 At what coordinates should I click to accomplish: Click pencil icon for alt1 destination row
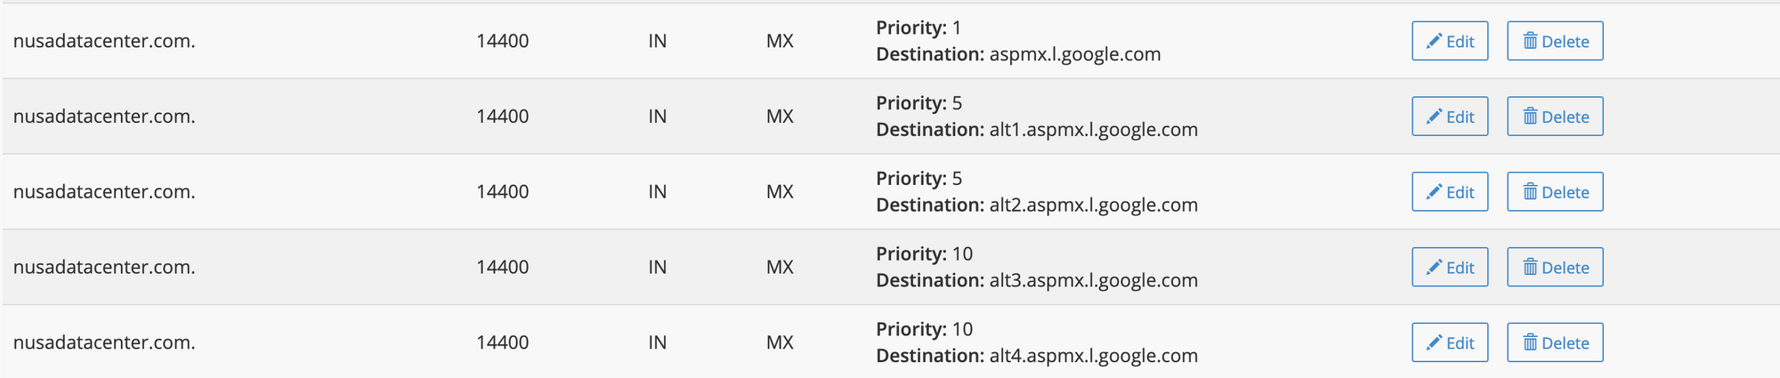coord(1434,117)
